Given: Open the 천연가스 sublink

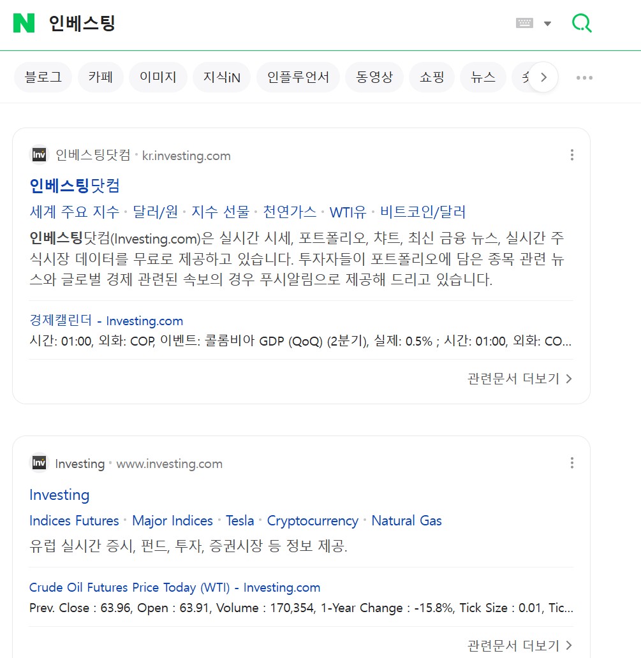Looking at the screenshot, I should click(290, 212).
